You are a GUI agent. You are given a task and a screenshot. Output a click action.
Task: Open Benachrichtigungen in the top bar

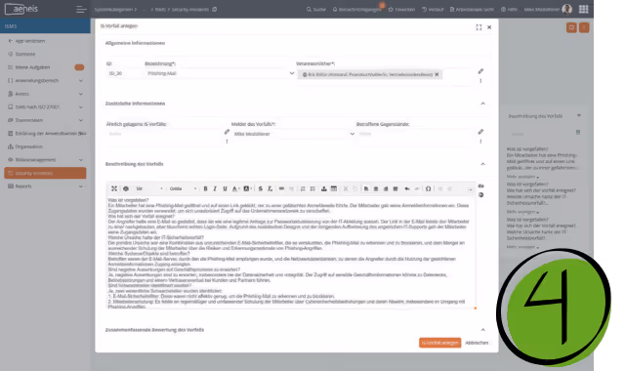point(356,9)
